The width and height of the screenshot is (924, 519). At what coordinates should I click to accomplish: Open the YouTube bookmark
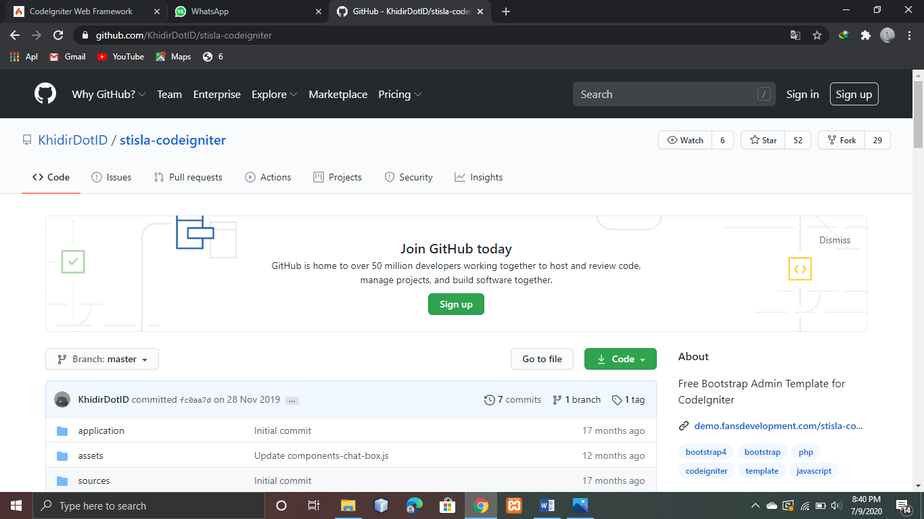click(x=120, y=57)
